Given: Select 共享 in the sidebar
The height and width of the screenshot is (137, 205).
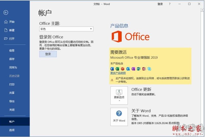Looking at the screenshot, I should [x=12, y=93].
